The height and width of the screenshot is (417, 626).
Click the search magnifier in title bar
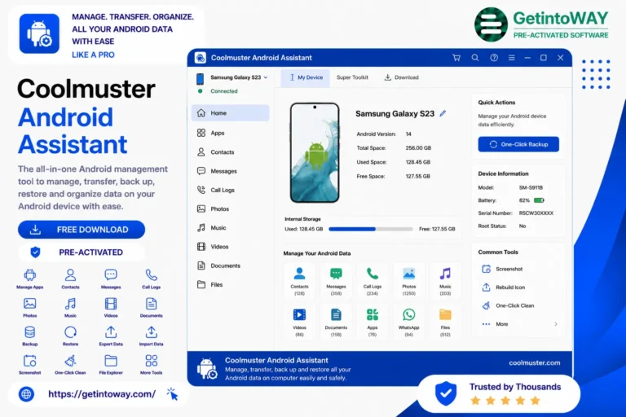tap(475, 58)
